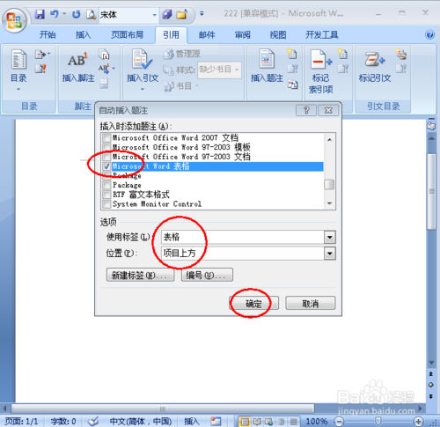Expand Next Footnote dropdown arrow
The width and height of the screenshot is (440, 427).
(114, 69)
